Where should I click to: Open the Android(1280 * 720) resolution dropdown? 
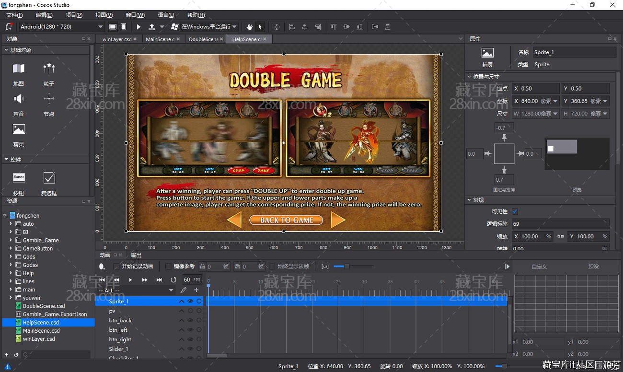click(x=61, y=27)
